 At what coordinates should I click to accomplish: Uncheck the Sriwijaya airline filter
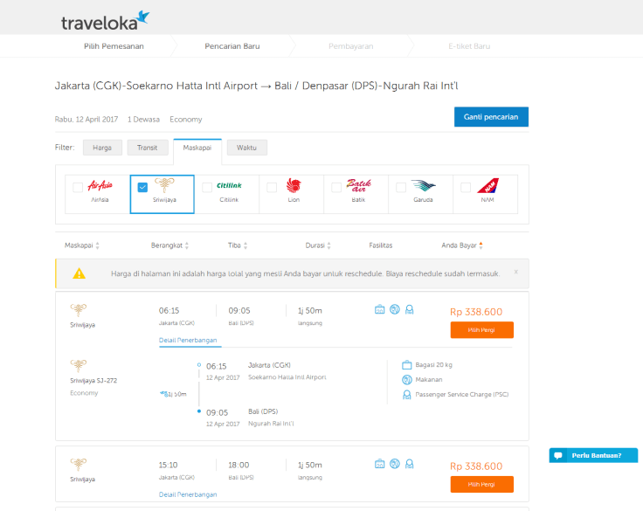[x=142, y=187]
